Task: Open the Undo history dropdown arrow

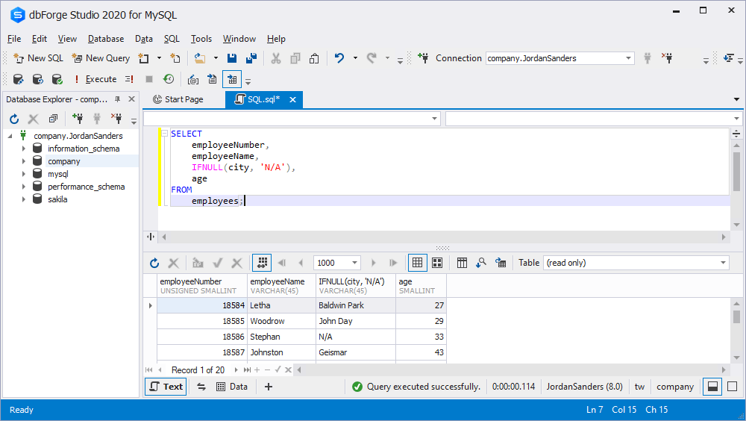Action: coord(355,58)
